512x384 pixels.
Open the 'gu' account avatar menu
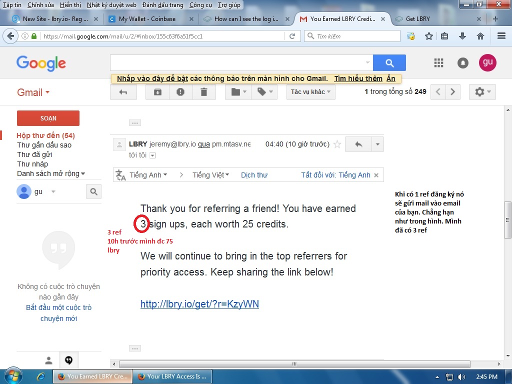(487, 62)
